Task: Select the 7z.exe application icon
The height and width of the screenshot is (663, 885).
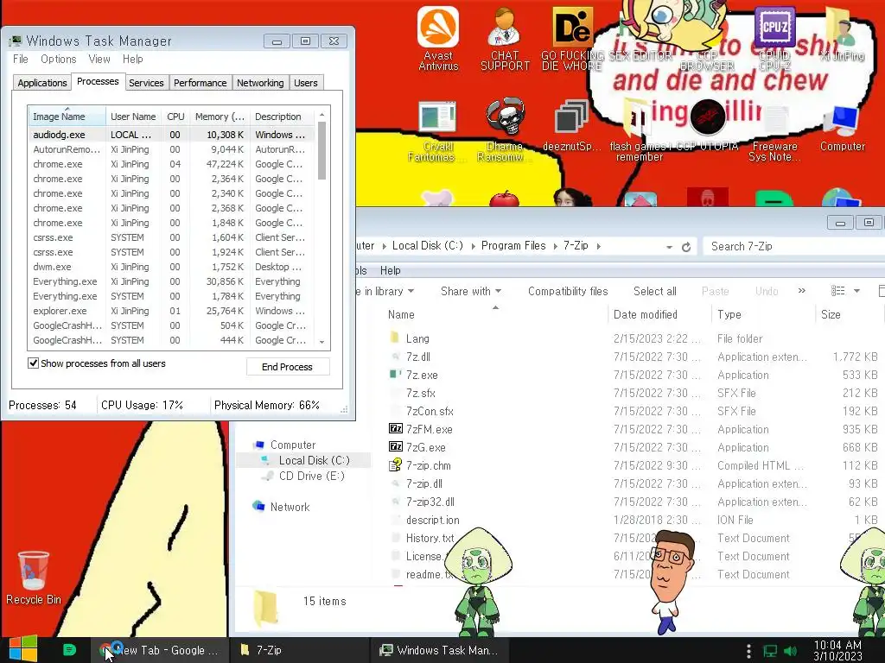Action: (x=396, y=375)
